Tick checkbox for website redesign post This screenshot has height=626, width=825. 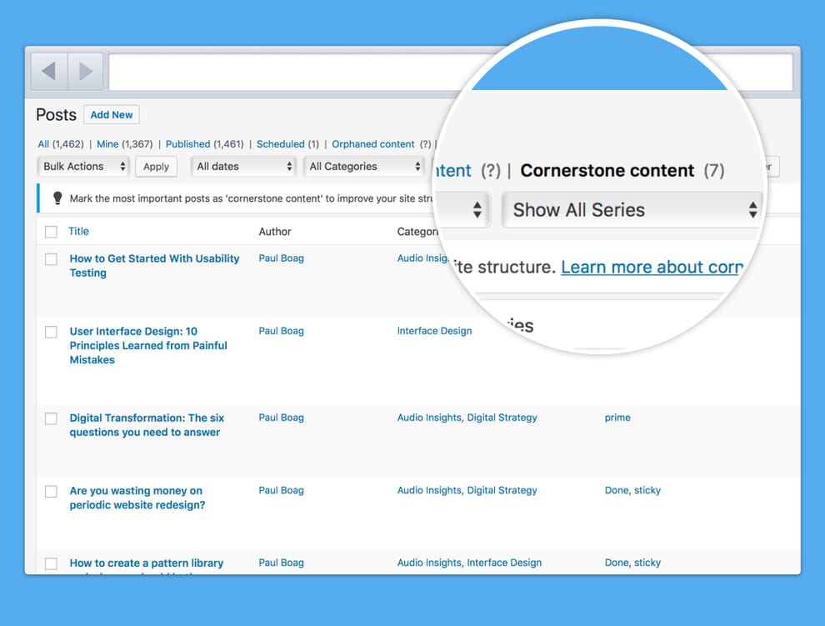(x=51, y=492)
